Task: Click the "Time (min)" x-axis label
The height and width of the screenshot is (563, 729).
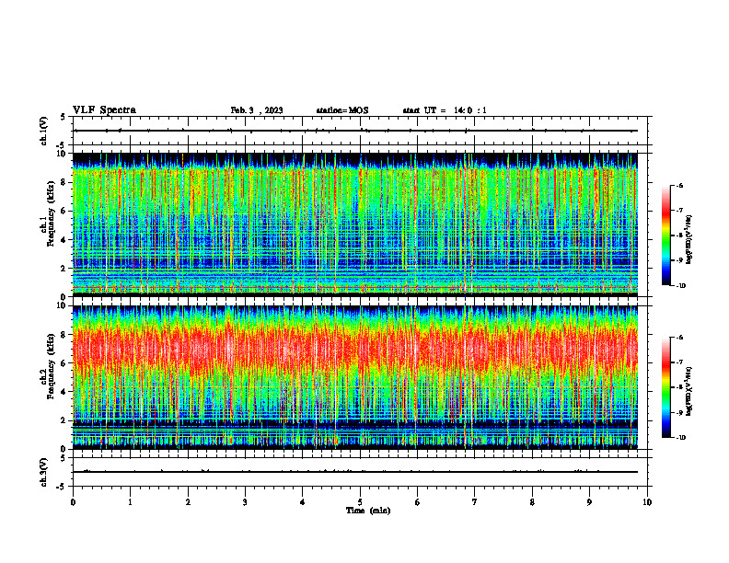Action: pos(368,511)
